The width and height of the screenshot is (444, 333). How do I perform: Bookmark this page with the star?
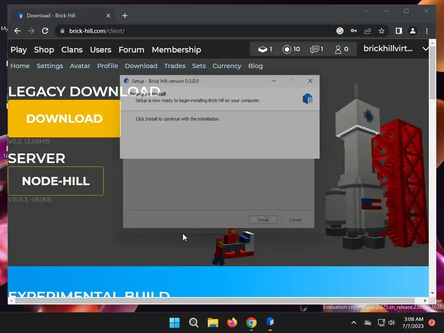382,31
